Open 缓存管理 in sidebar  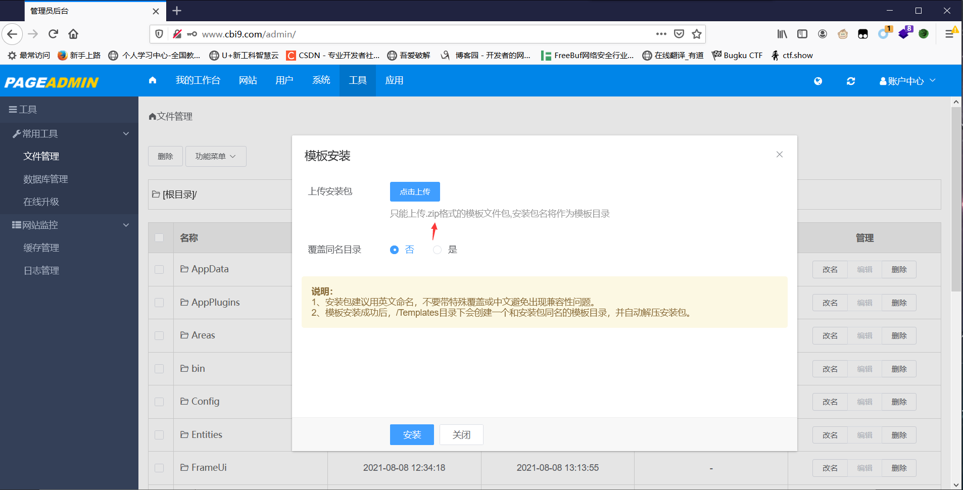pyautogui.click(x=41, y=248)
